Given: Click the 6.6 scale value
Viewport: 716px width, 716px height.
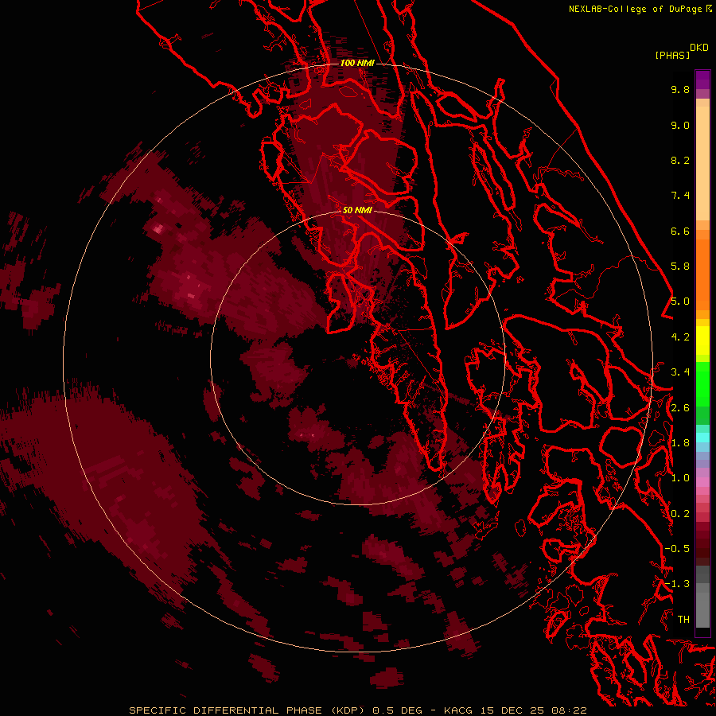Looking at the screenshot, I should click(x=680, y=231).
